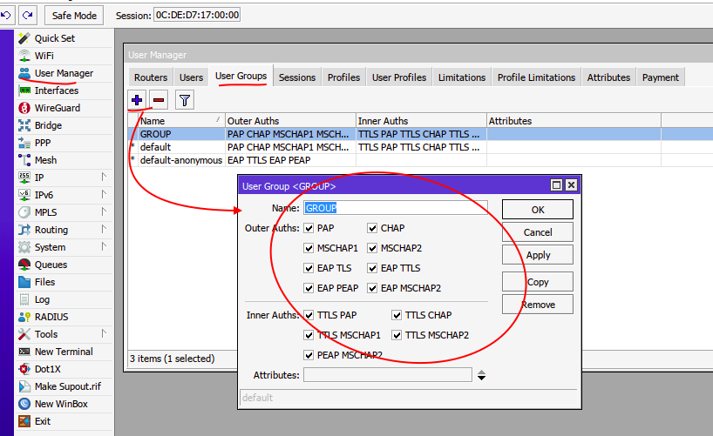
Task: Open the Profile Limitations tab
Action: [536, 77]
